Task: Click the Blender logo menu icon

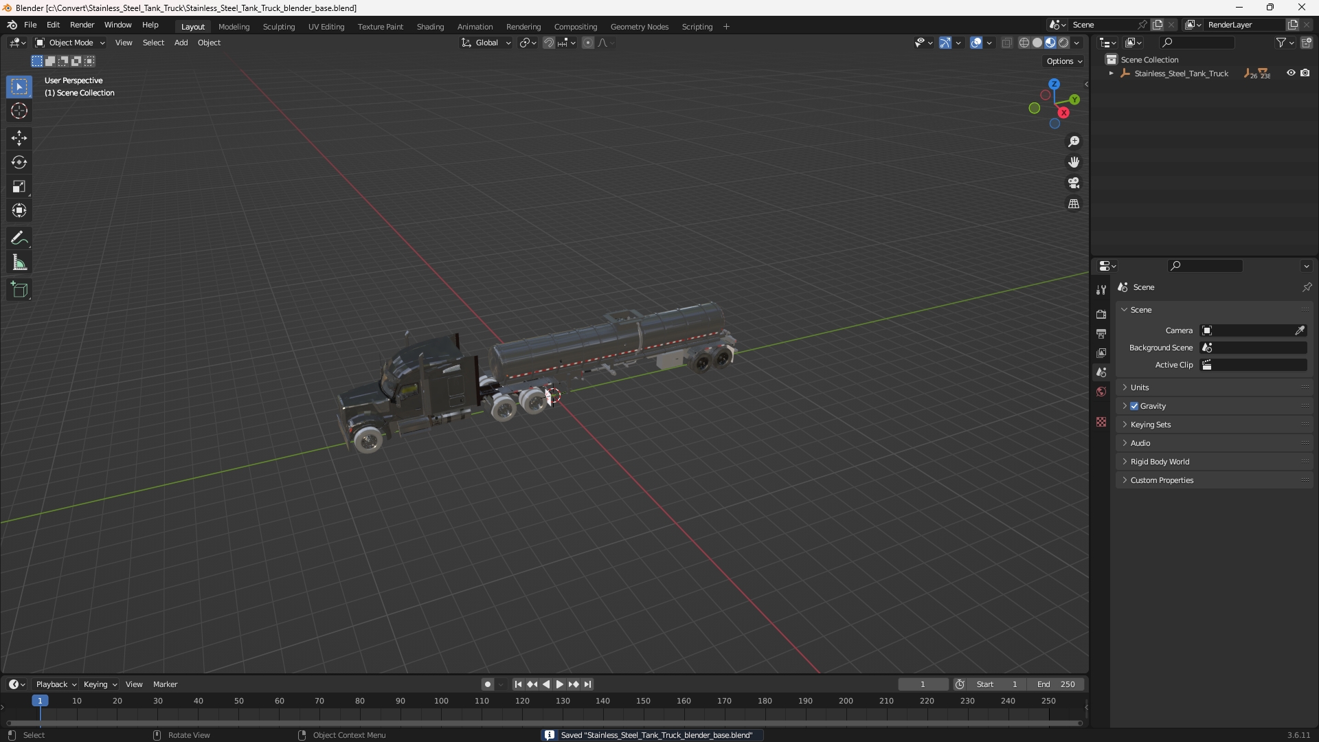Action: [12, 25]
